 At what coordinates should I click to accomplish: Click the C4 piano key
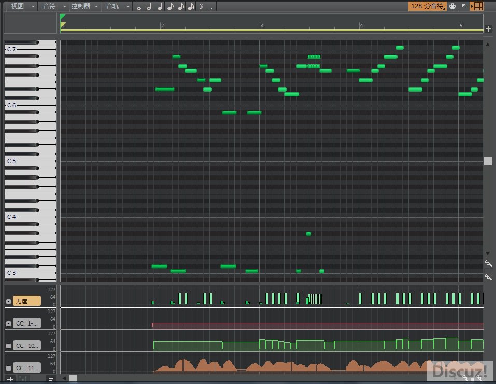coord(31,217)
